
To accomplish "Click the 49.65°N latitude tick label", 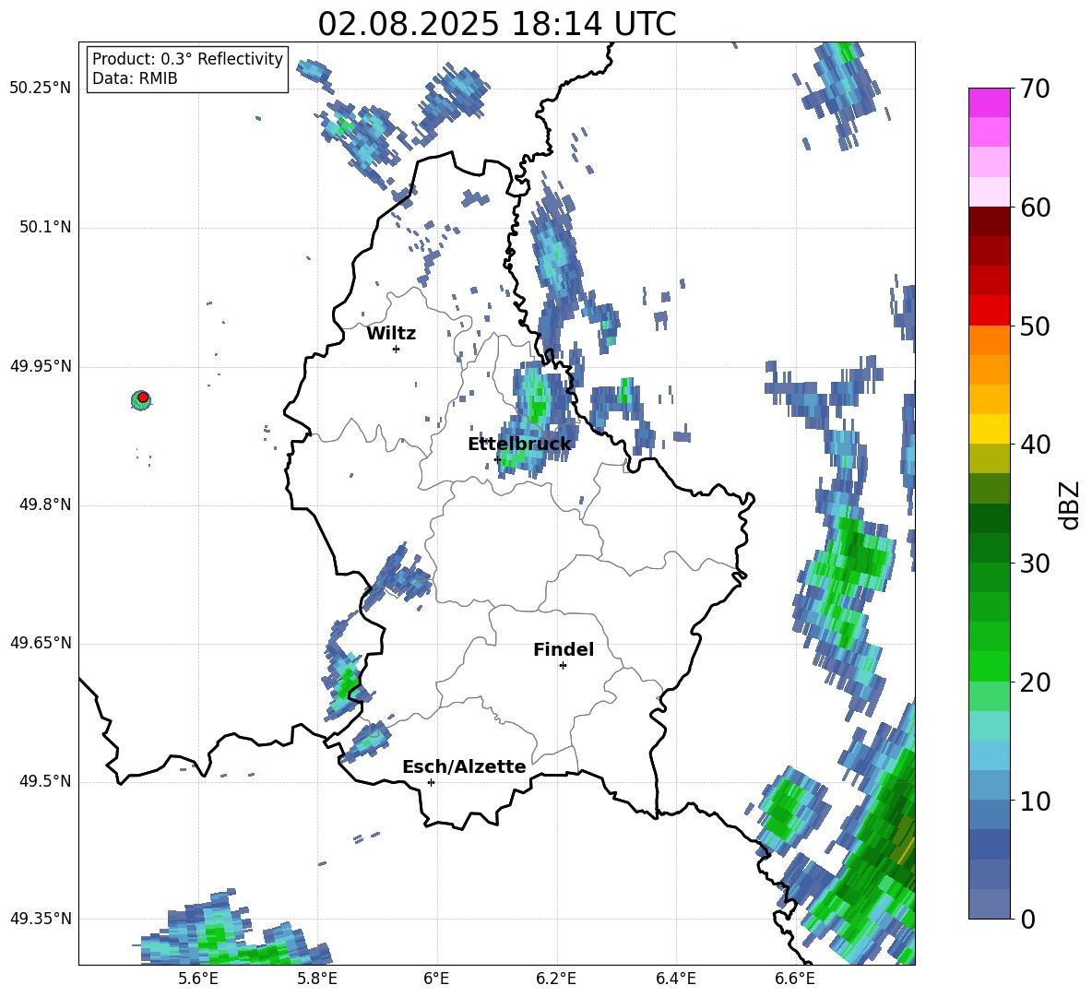I will (x=41, y=643).
